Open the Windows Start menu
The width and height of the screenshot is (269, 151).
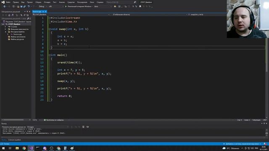pyautogui.click(x=3, y=148)
